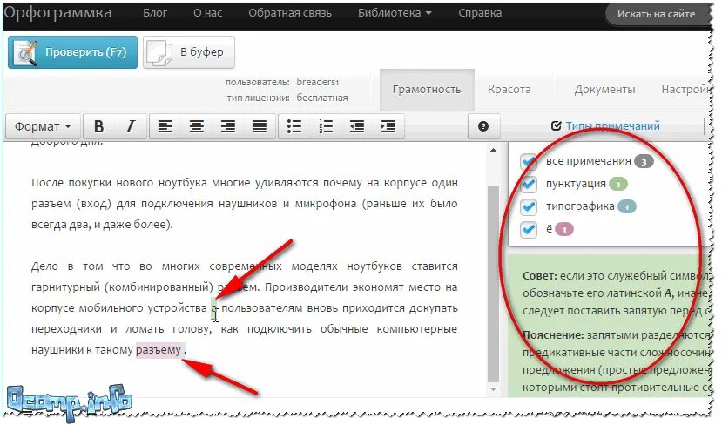Click the ё count badge
Viewport: 722px width, 425px height.
[564, 229]
